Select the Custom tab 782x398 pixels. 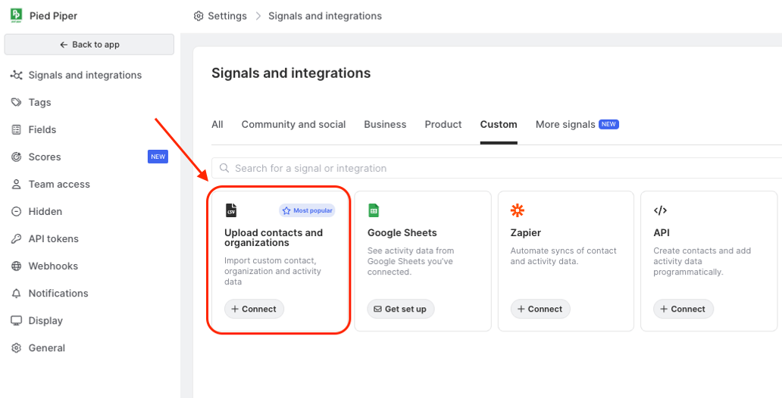[499, 125]
